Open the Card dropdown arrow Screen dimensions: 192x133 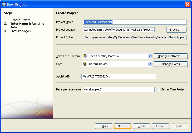pyautogui.click(x=150, y=64)
